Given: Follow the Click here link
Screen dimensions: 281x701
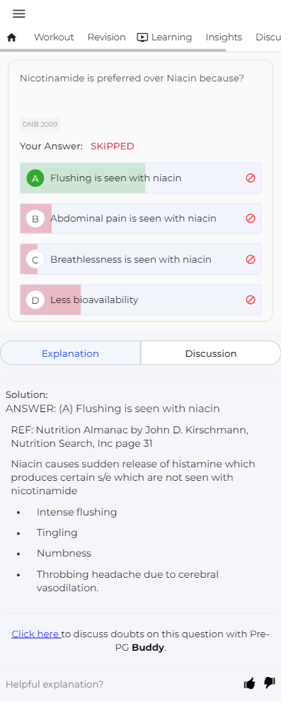Looking at the screenshot, I should click(36, 634).
